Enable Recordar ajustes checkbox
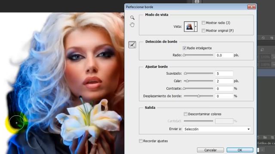 pyautogui.click(x=141, y=141)
